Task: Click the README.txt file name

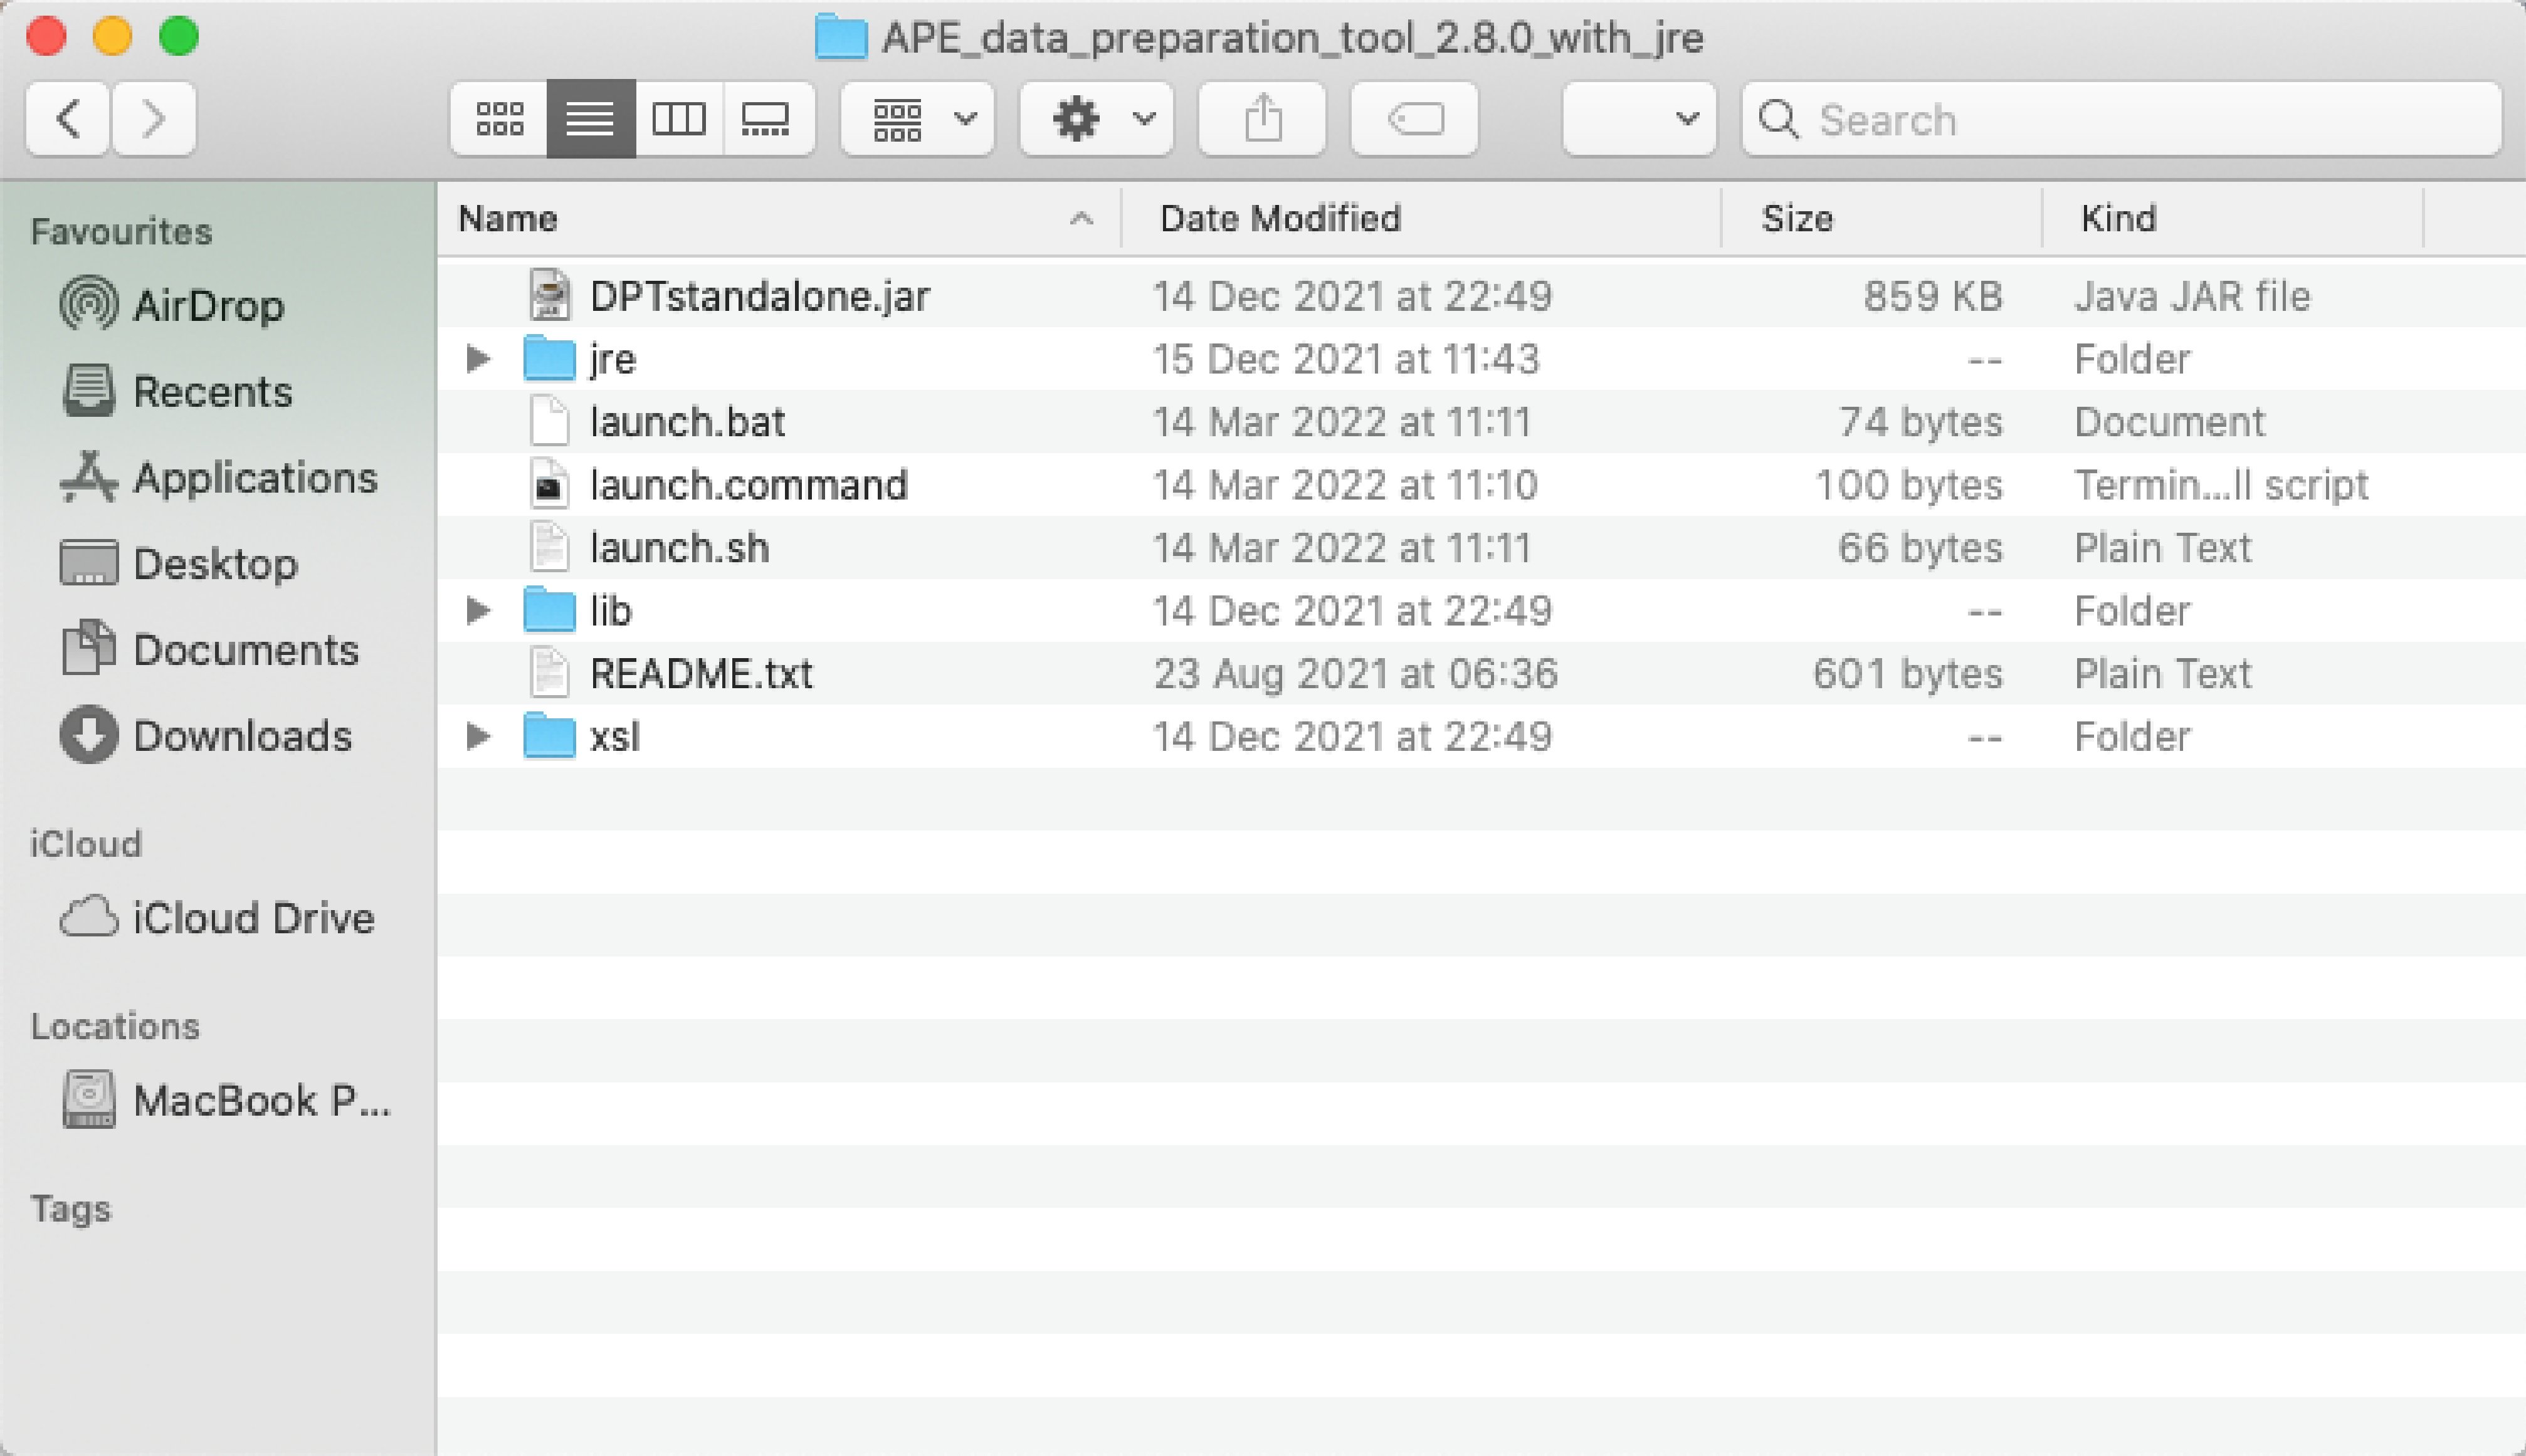Action: pos(701,674)
